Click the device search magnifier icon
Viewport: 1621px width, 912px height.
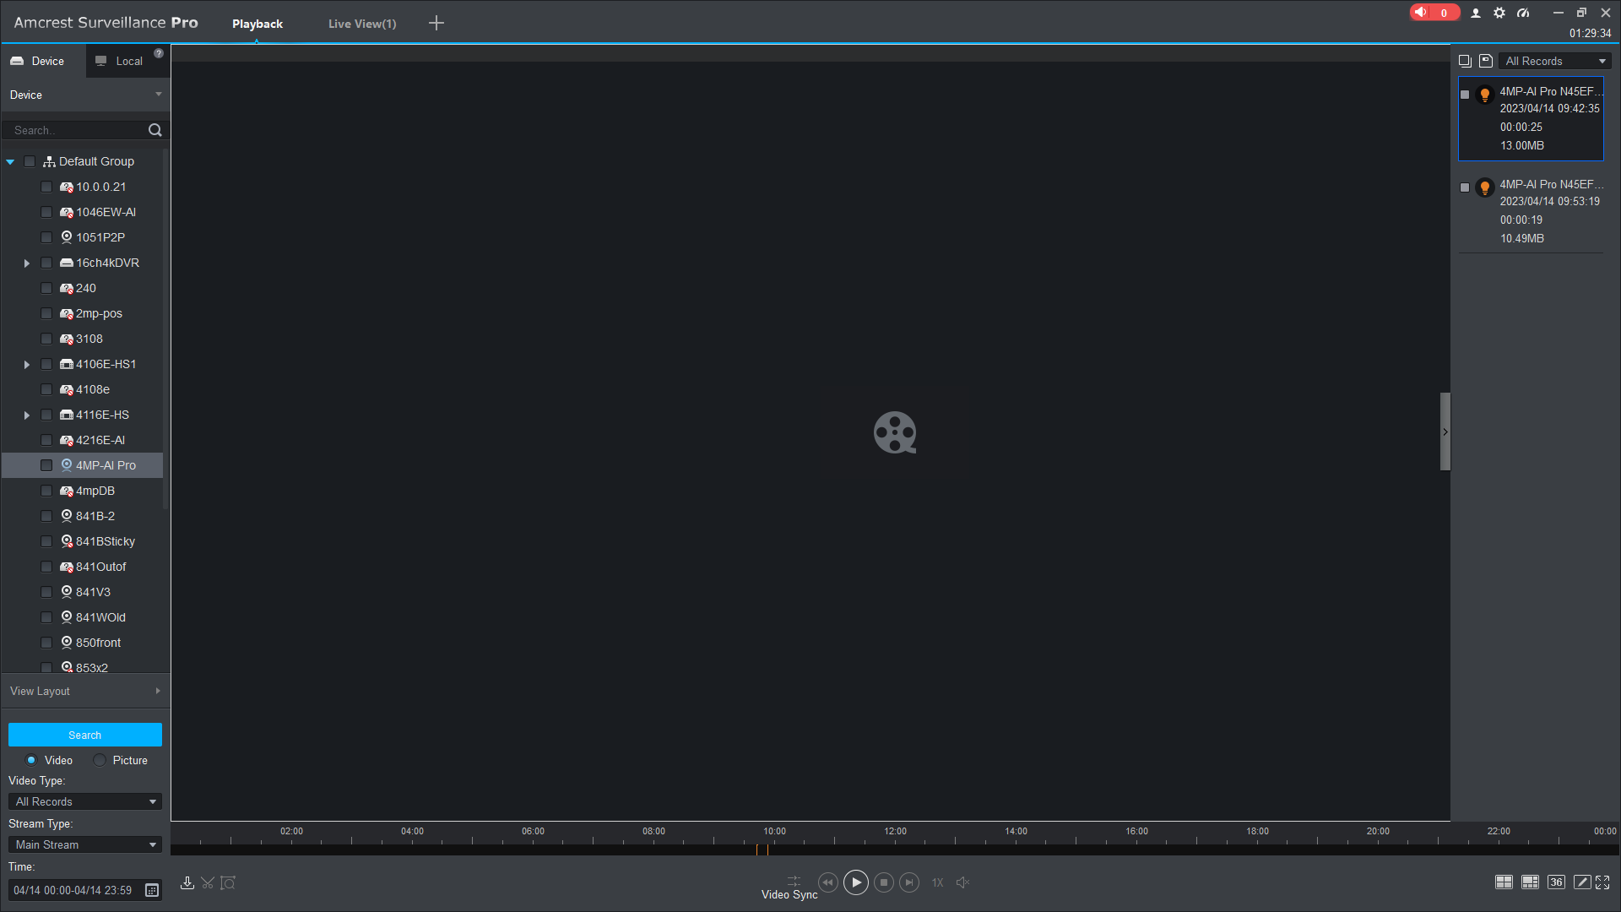pyautogui.click(x=155, y=130)
